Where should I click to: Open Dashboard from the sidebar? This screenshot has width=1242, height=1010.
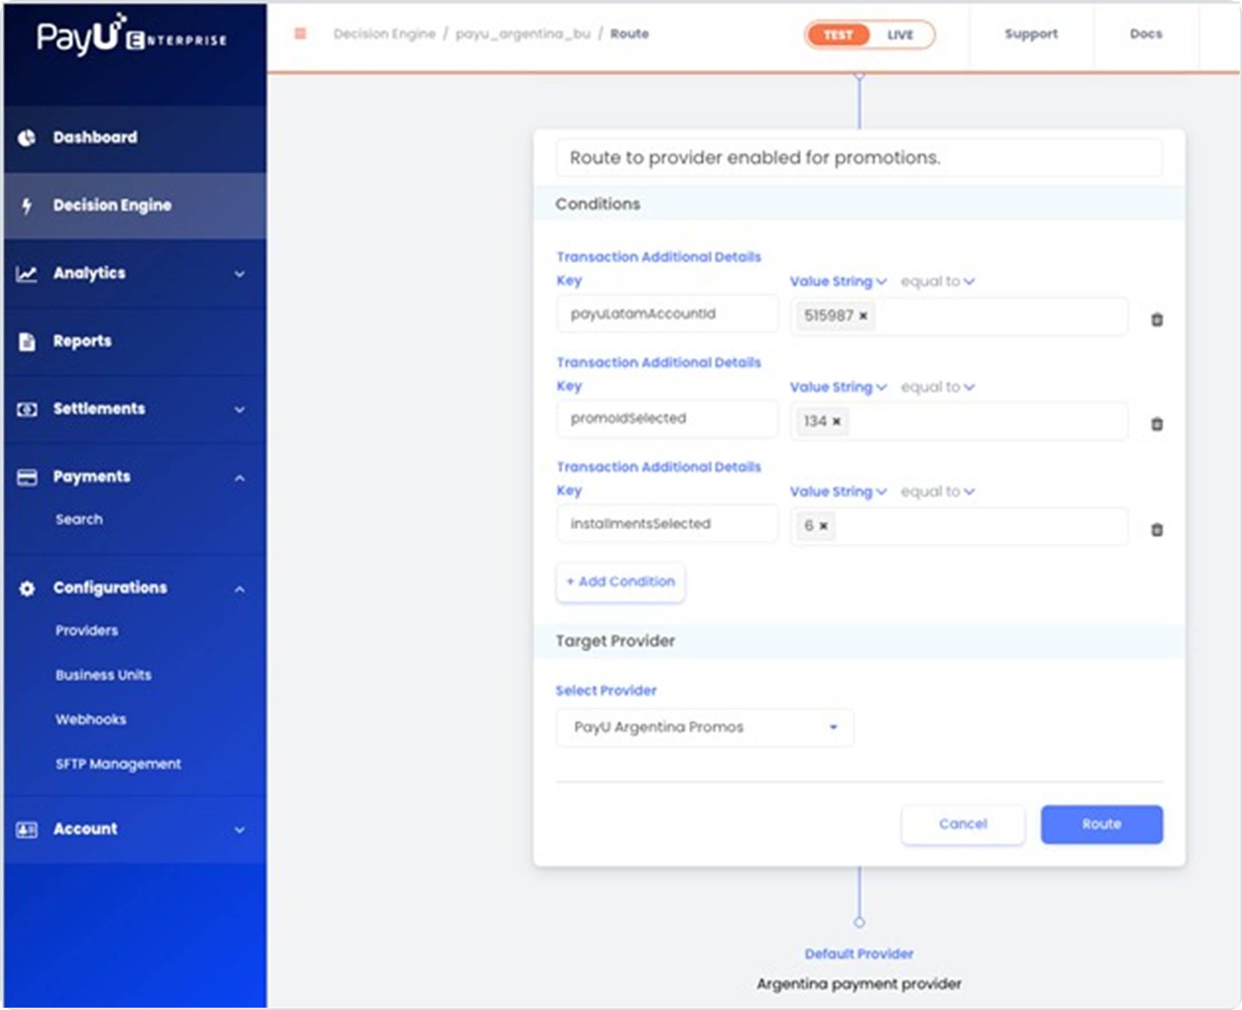(95, 137)
